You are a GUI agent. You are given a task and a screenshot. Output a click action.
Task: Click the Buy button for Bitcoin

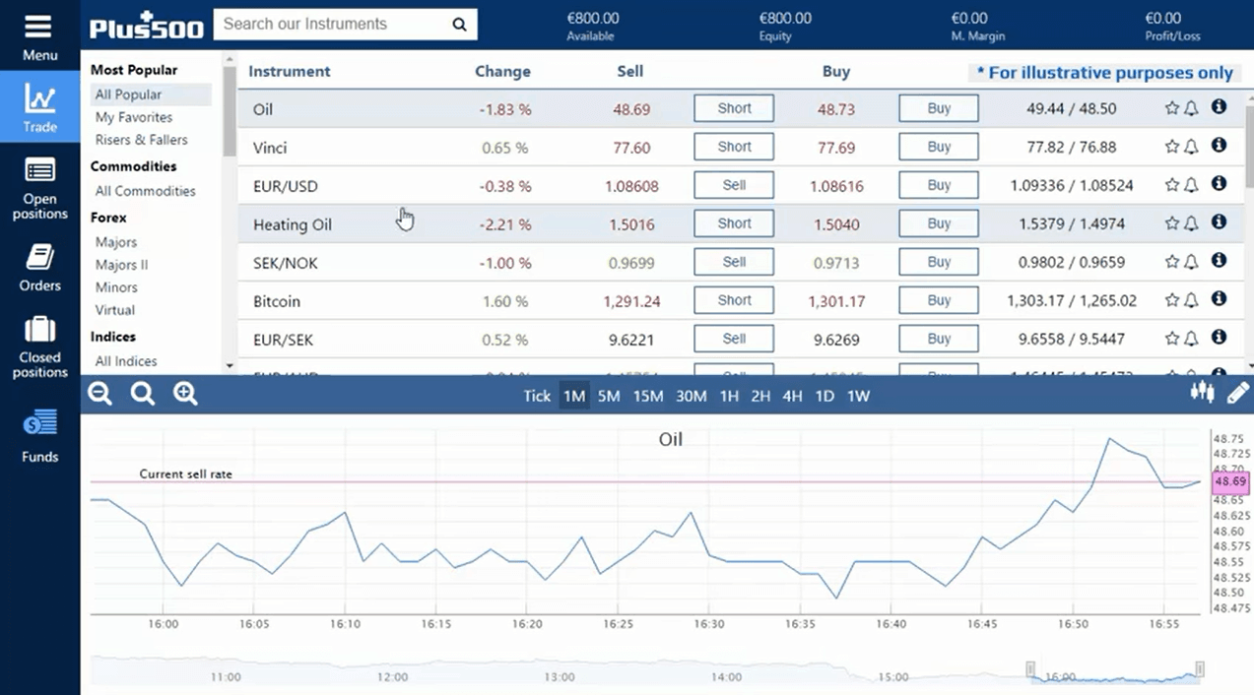point(937,299)
